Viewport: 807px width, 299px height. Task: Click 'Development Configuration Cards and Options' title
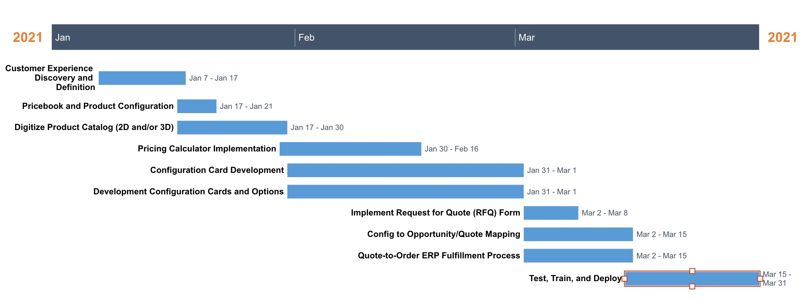[x=188, y=192]
